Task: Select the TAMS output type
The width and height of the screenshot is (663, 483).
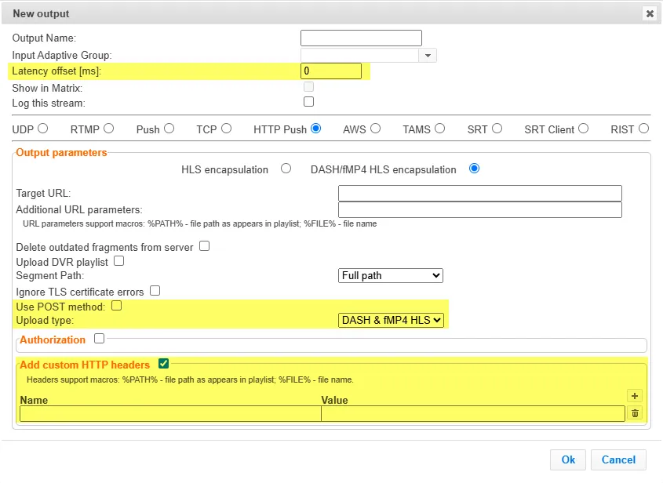Action: pos(439,129)
